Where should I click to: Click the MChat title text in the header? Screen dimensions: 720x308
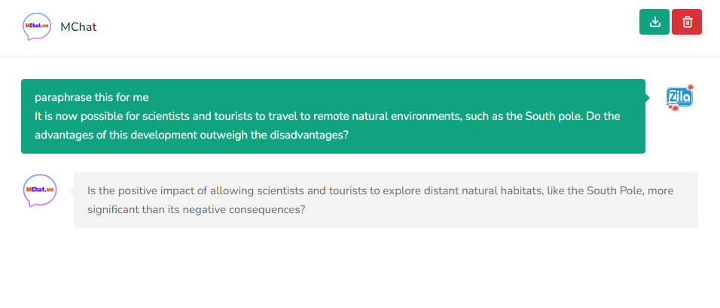[x=78, y=27]
